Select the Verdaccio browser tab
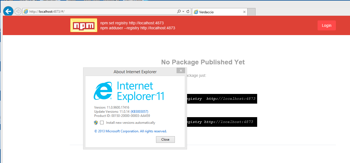The image size is (350, 163). coord(219,12)
